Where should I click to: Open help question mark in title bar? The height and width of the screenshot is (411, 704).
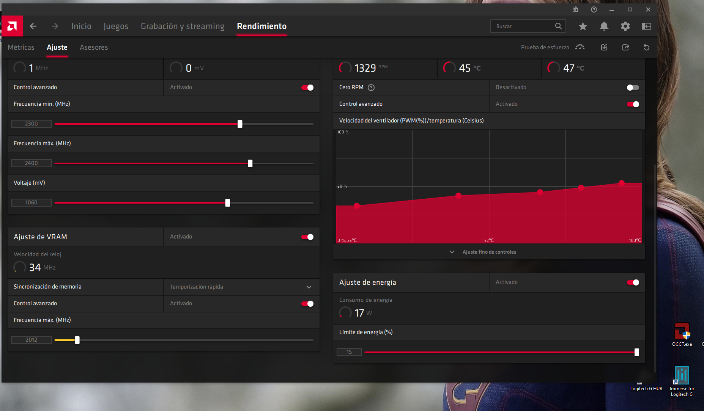click(x=594, y=9)
